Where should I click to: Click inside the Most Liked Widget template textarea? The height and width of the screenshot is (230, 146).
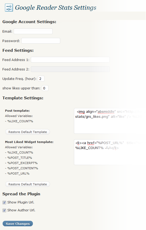point(110,152)
